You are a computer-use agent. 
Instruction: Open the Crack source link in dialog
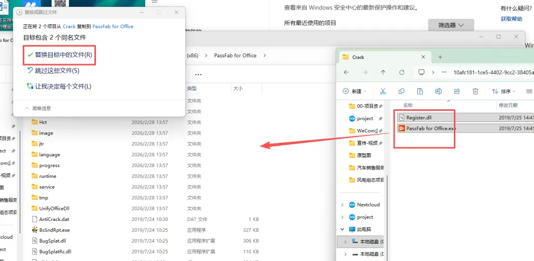[69, 26]
